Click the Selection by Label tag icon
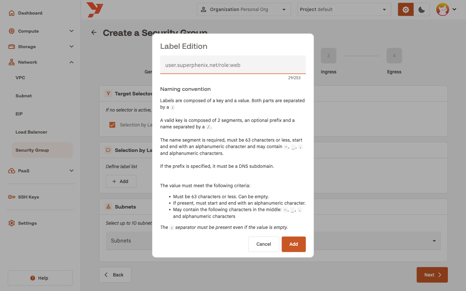Viewport: 466px width, 291px height. (x=108, y=150)
